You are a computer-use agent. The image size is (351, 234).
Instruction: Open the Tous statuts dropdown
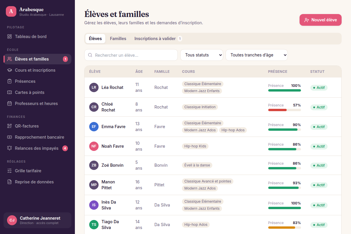coord(202,55)
